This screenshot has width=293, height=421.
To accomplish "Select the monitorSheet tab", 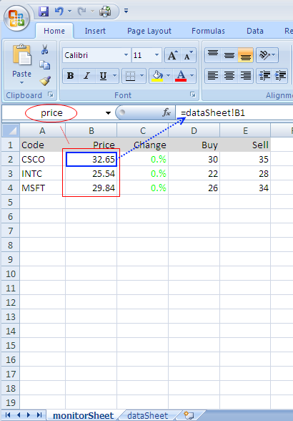I will click(x=83, y=415).
